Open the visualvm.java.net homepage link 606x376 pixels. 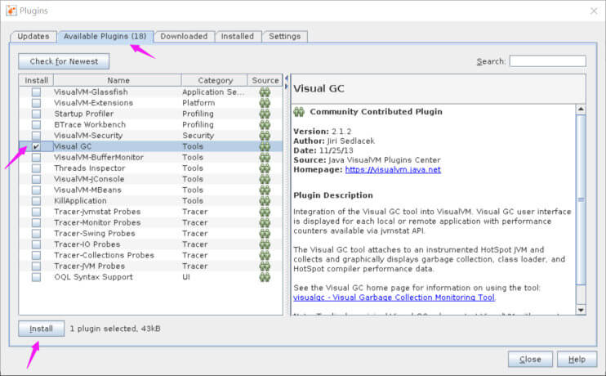(393, 169)
